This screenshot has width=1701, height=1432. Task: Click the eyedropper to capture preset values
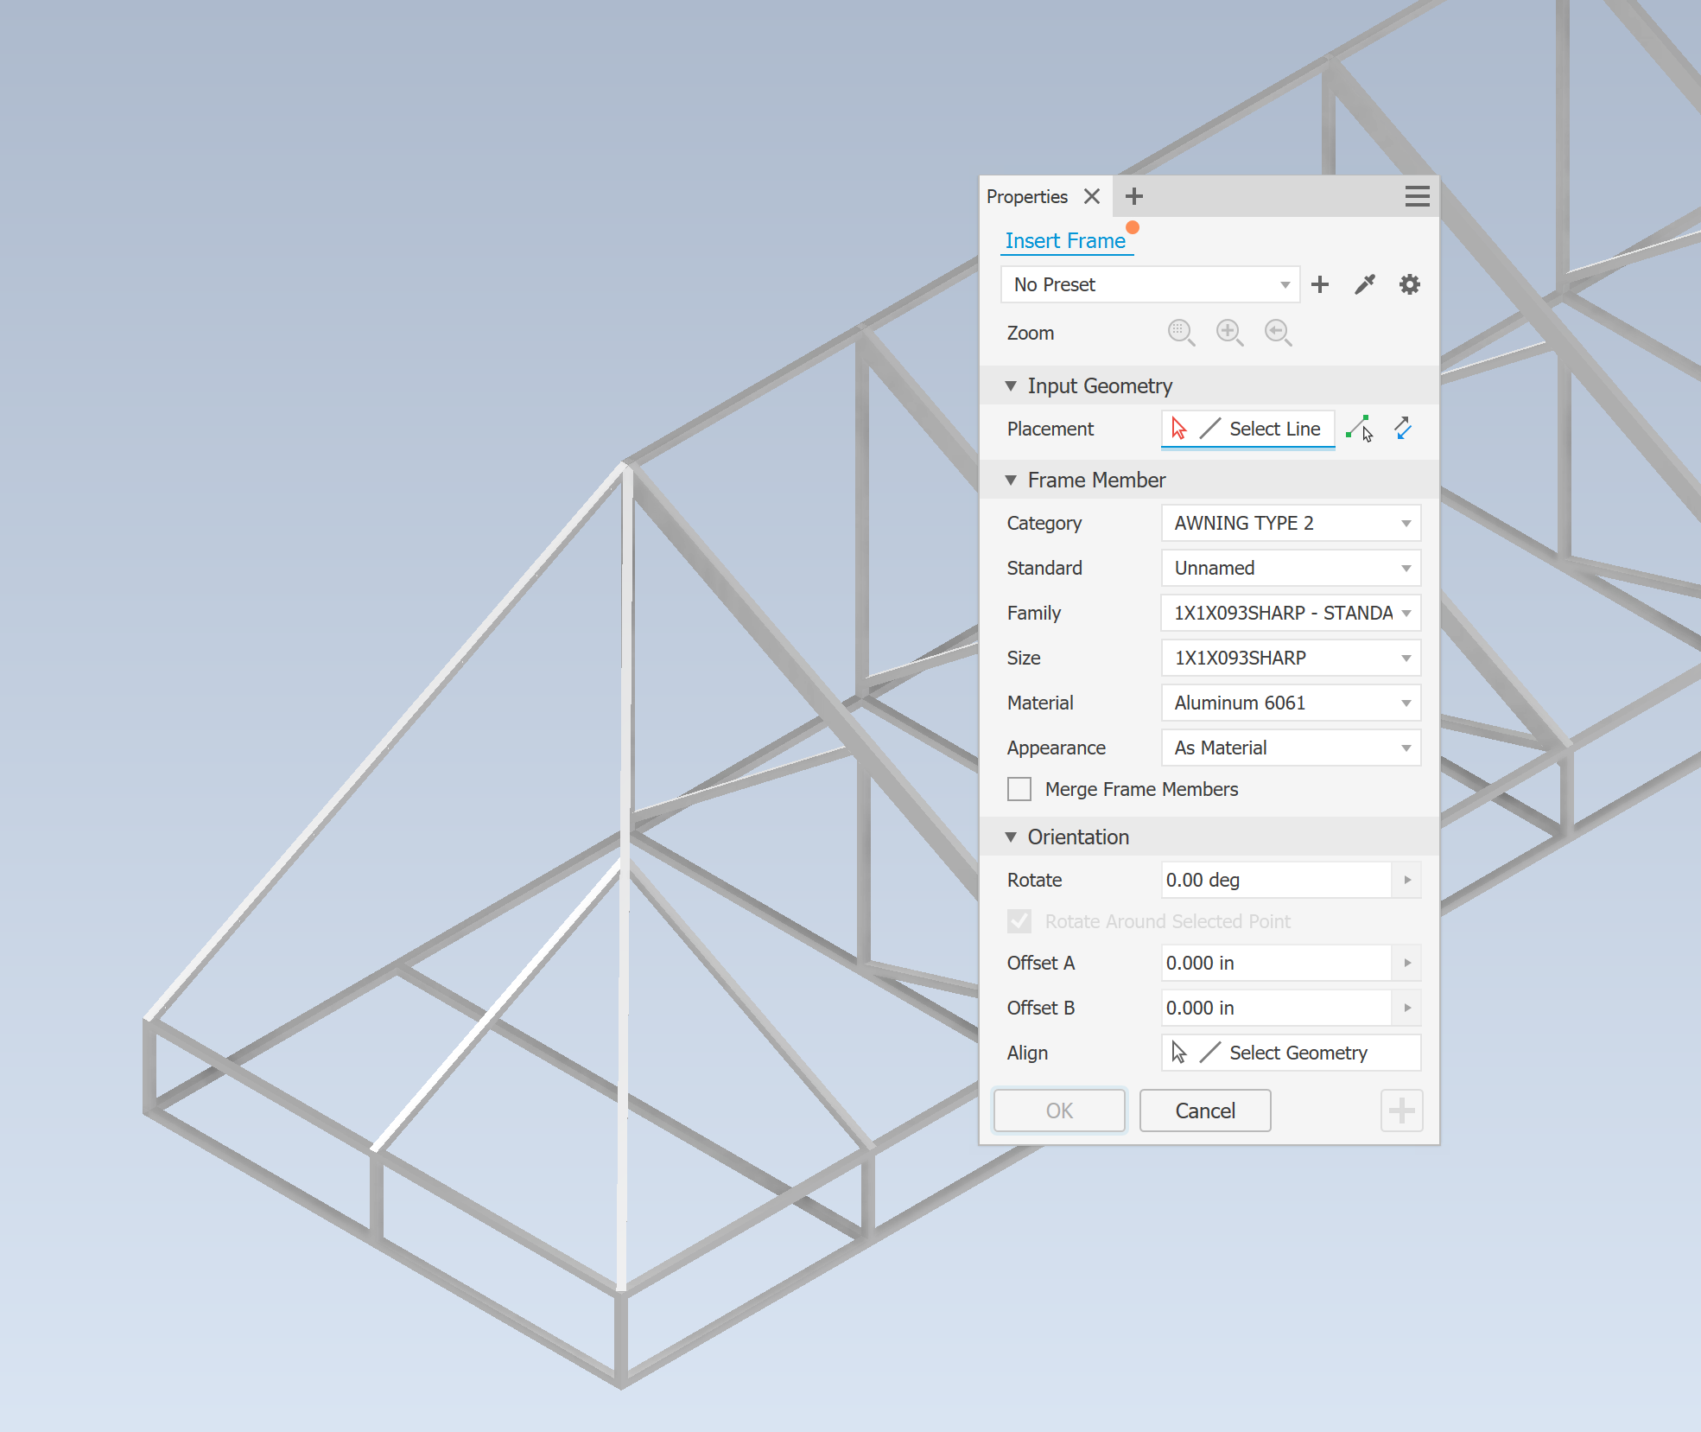[x=1364, y=284]
